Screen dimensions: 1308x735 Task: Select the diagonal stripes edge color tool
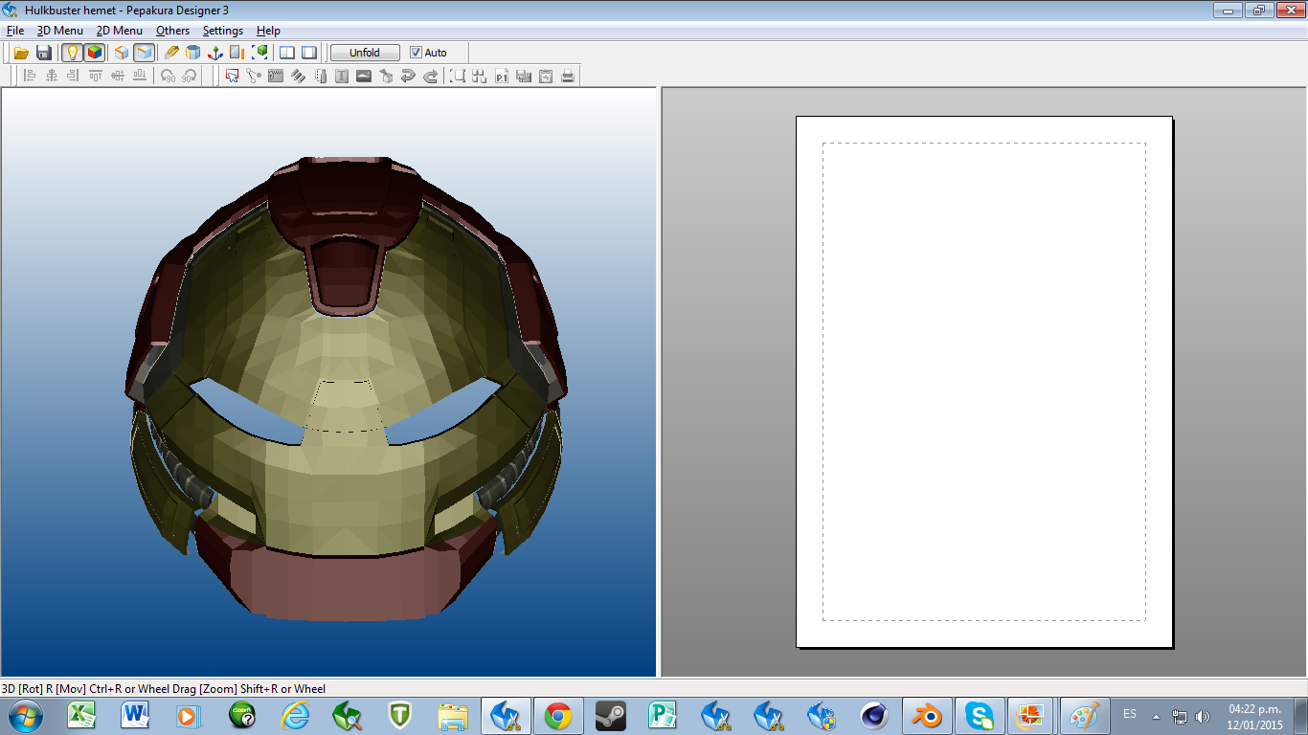(x=298, y=76)
